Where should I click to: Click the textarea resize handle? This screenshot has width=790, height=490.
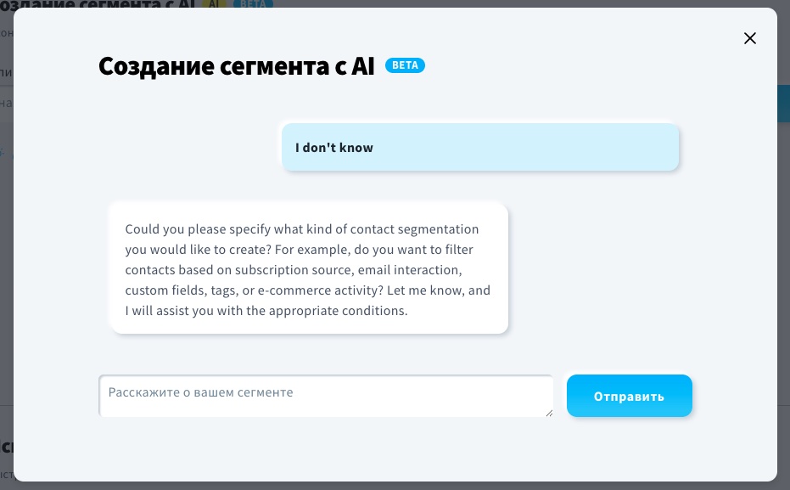click(550, 411)
